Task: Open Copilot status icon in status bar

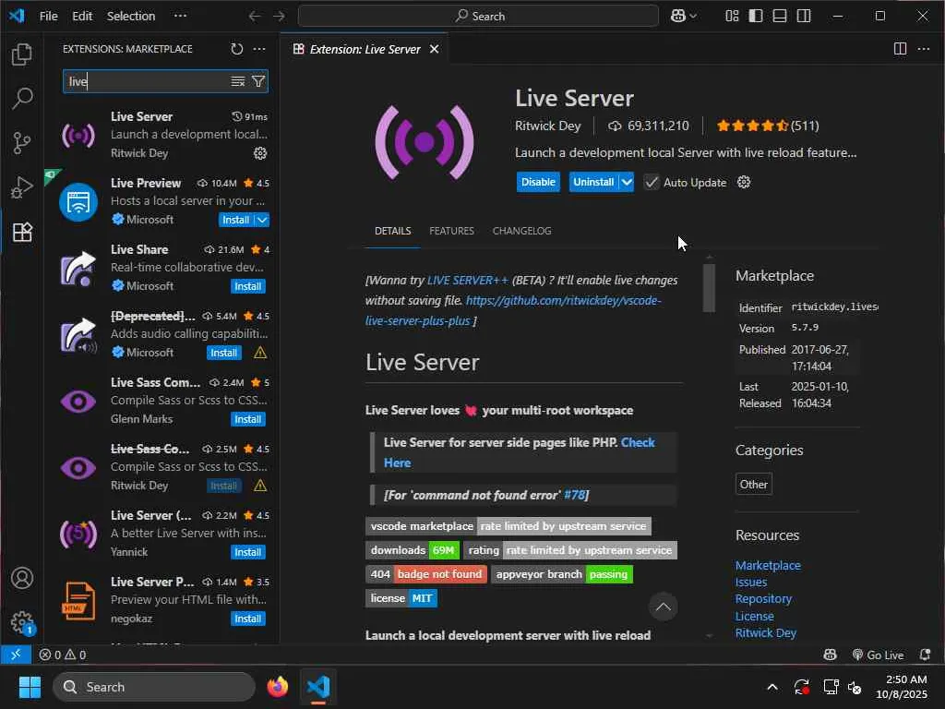Action: pyautogui.click(x=831, y=655)
